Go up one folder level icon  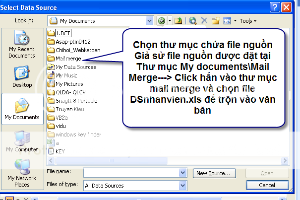[x=179, y=21]
